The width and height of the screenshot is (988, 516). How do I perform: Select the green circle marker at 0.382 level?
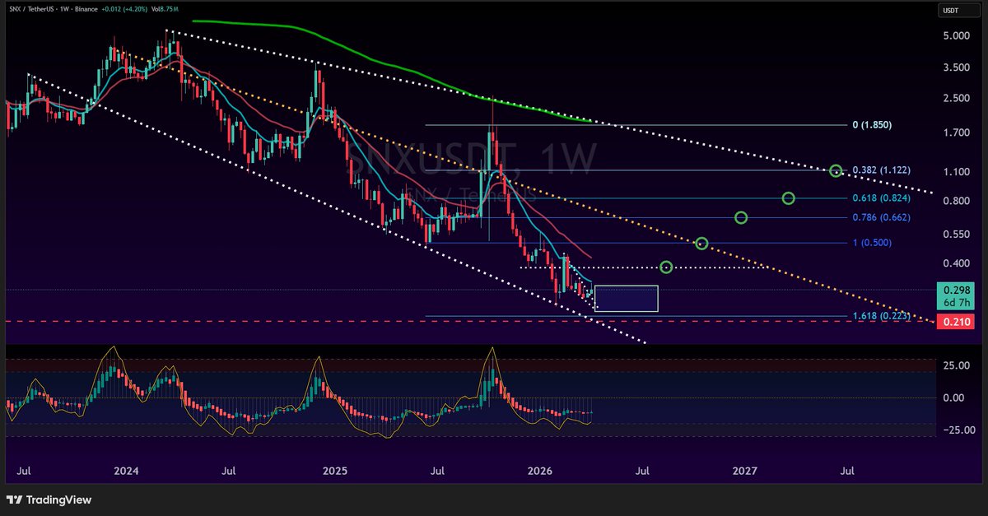(836, 171)
